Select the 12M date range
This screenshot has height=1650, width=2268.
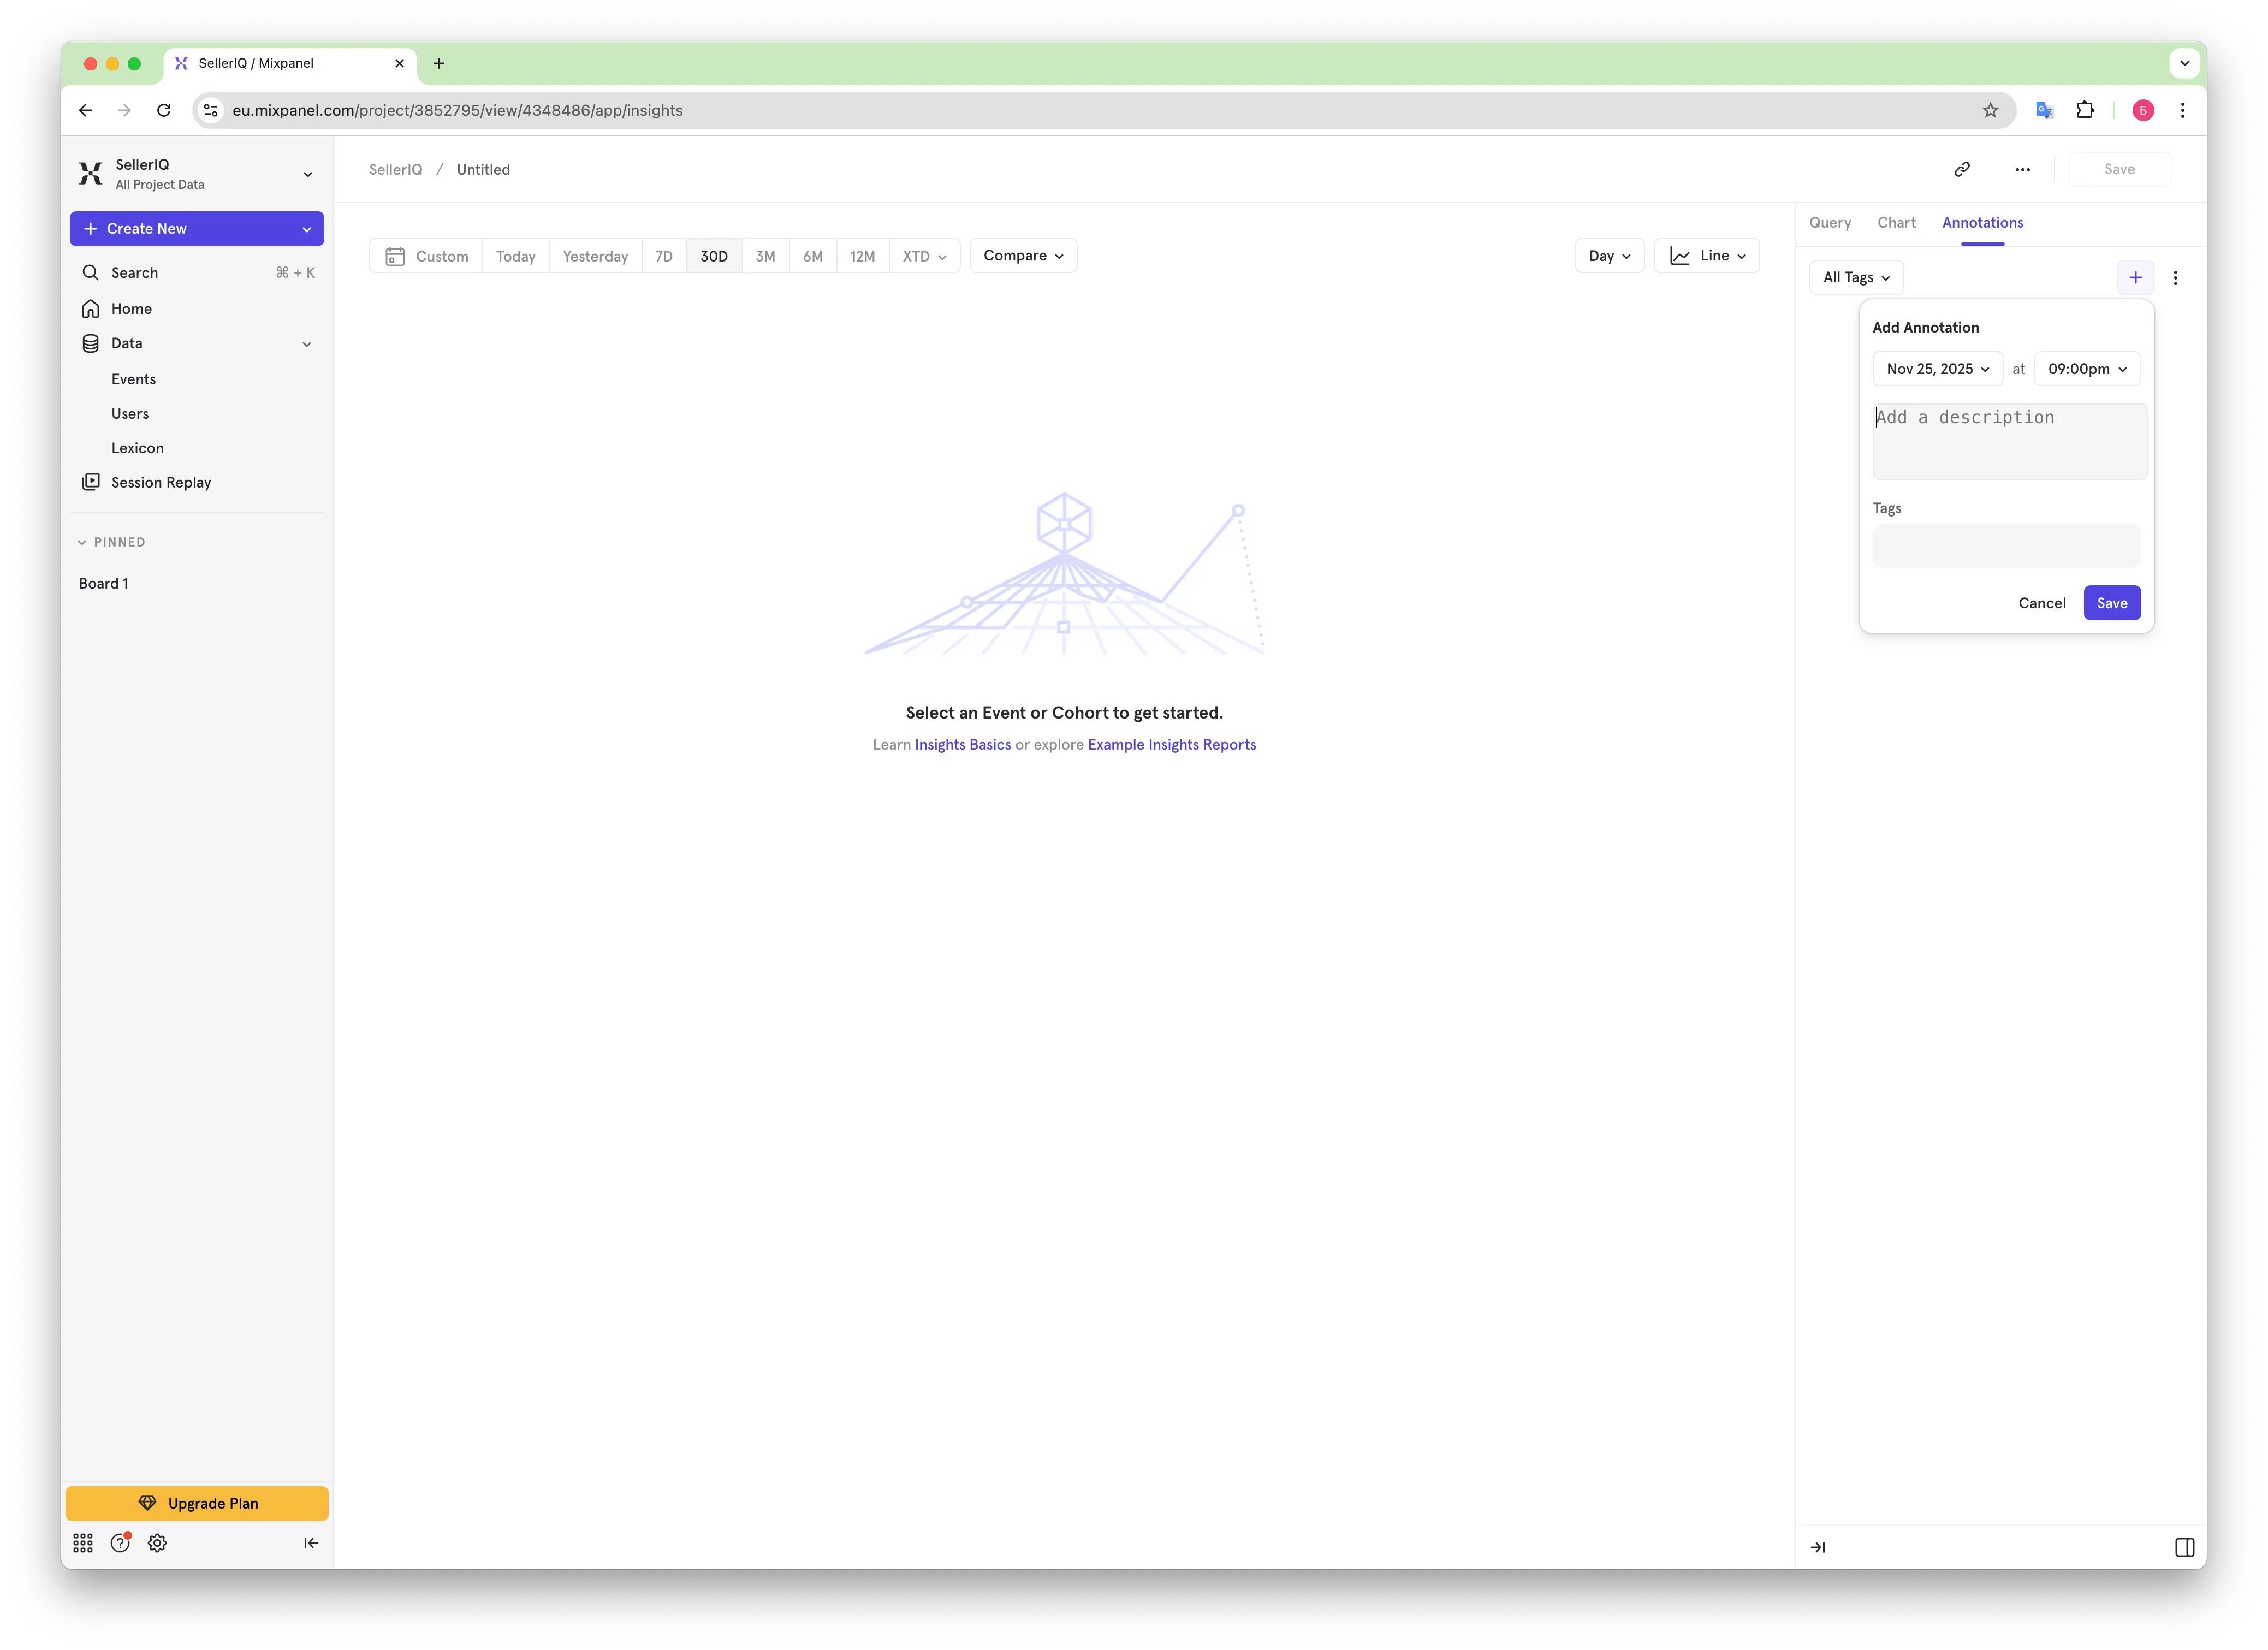pyautogui.click(x=862, y=256)
